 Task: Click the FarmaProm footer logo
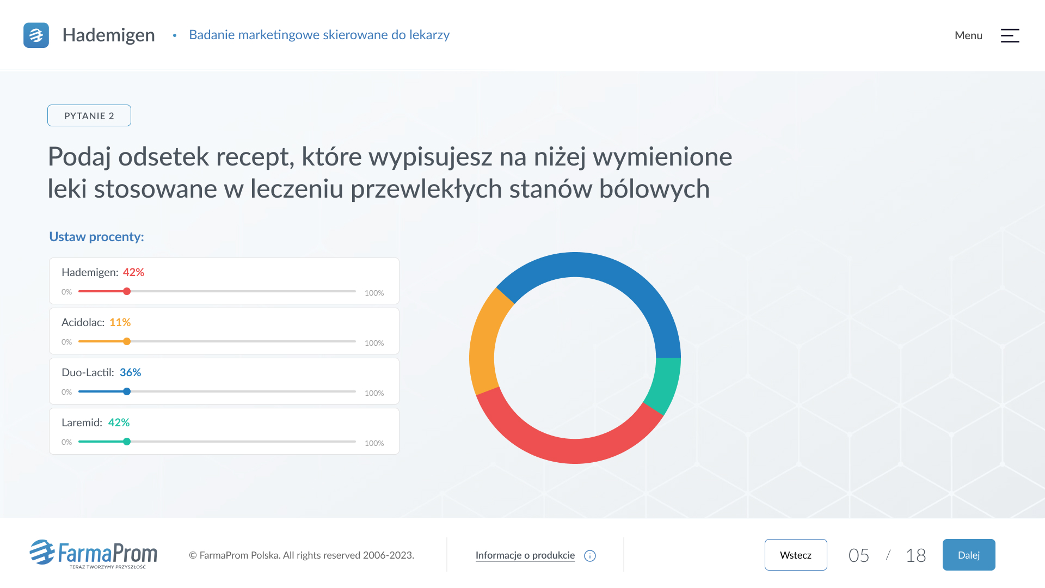[x=93, y=554]
